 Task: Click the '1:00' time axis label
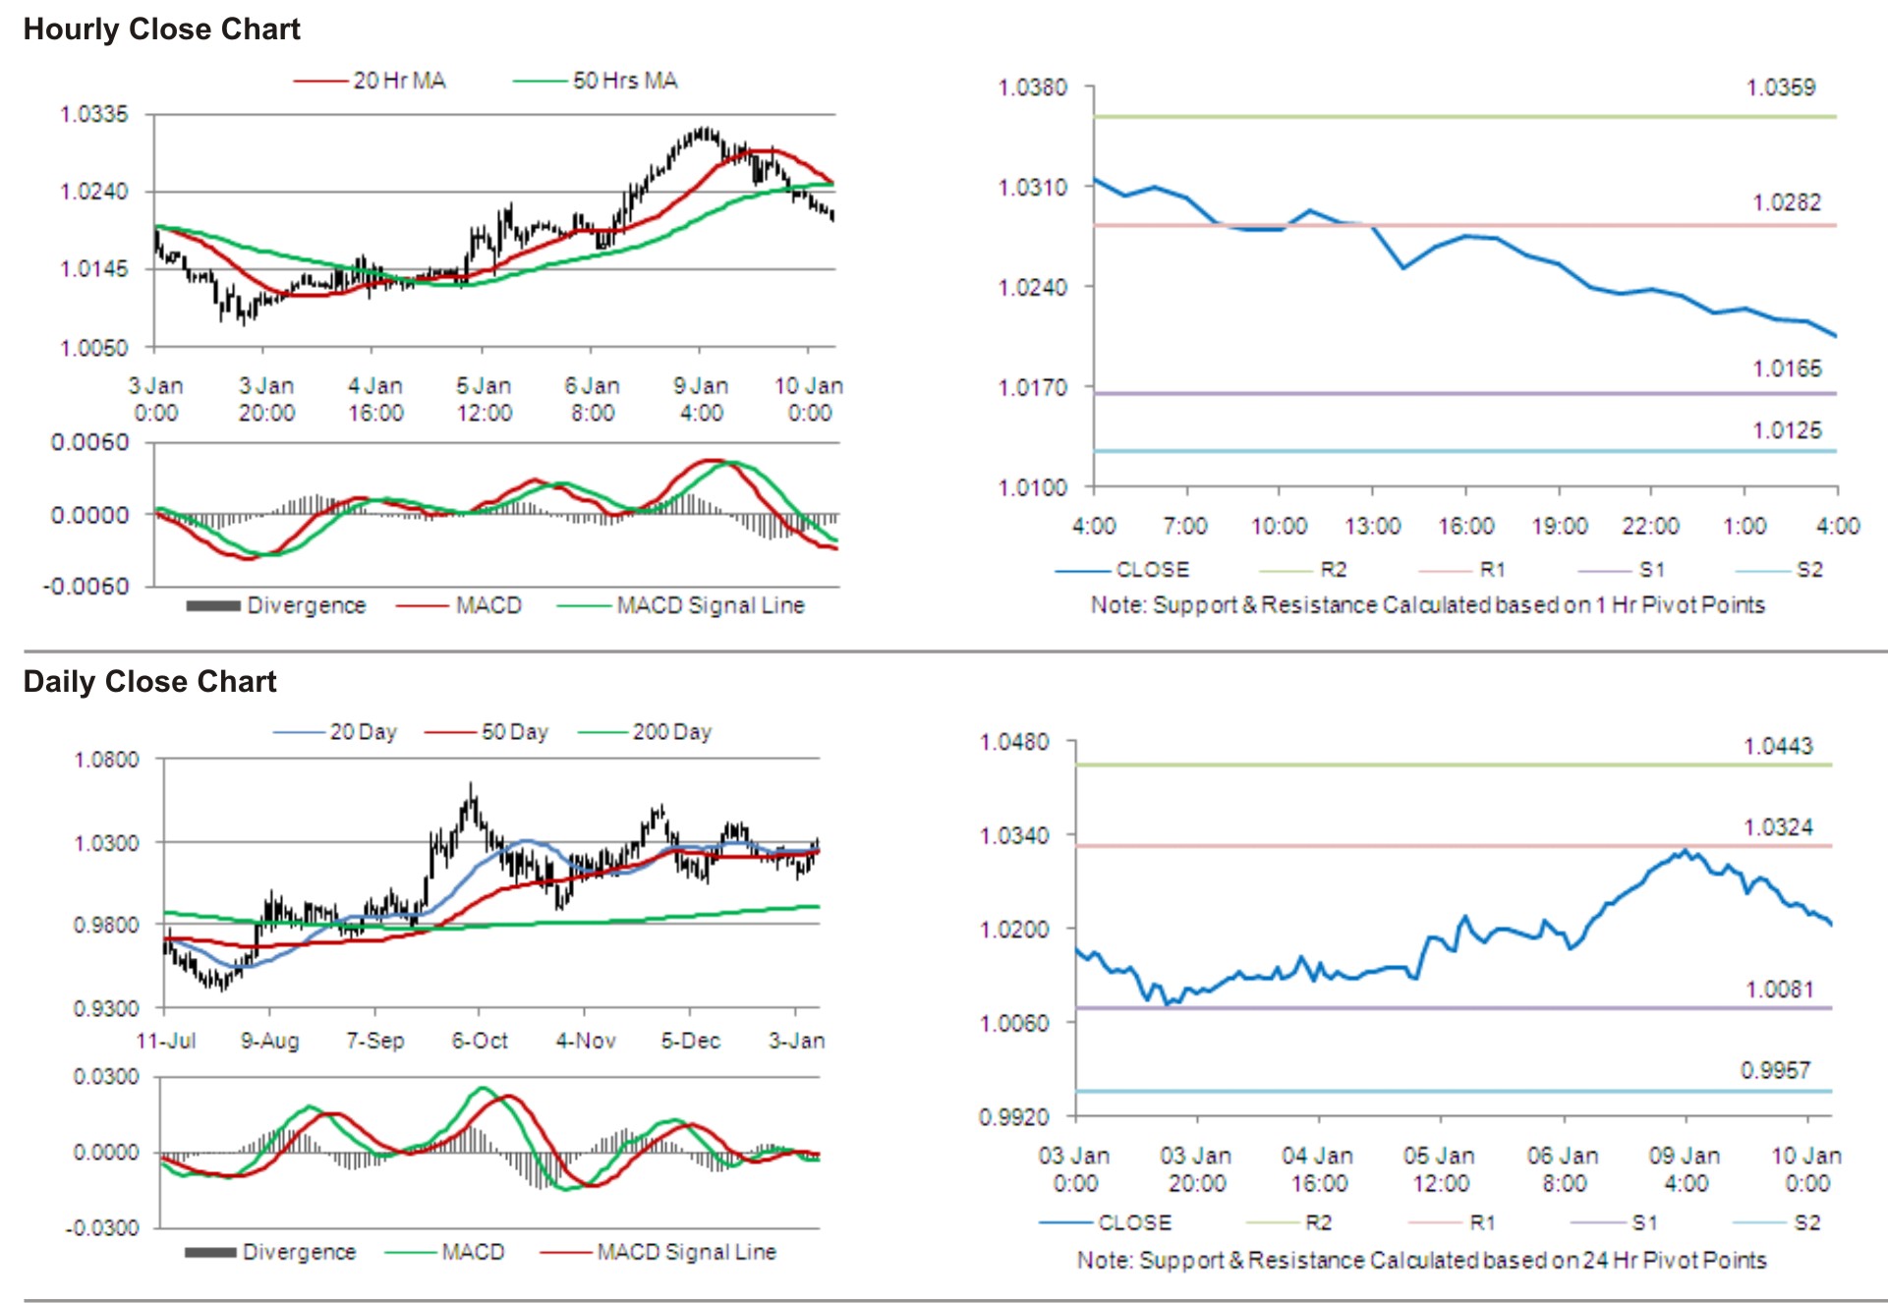coord(1745,526)
